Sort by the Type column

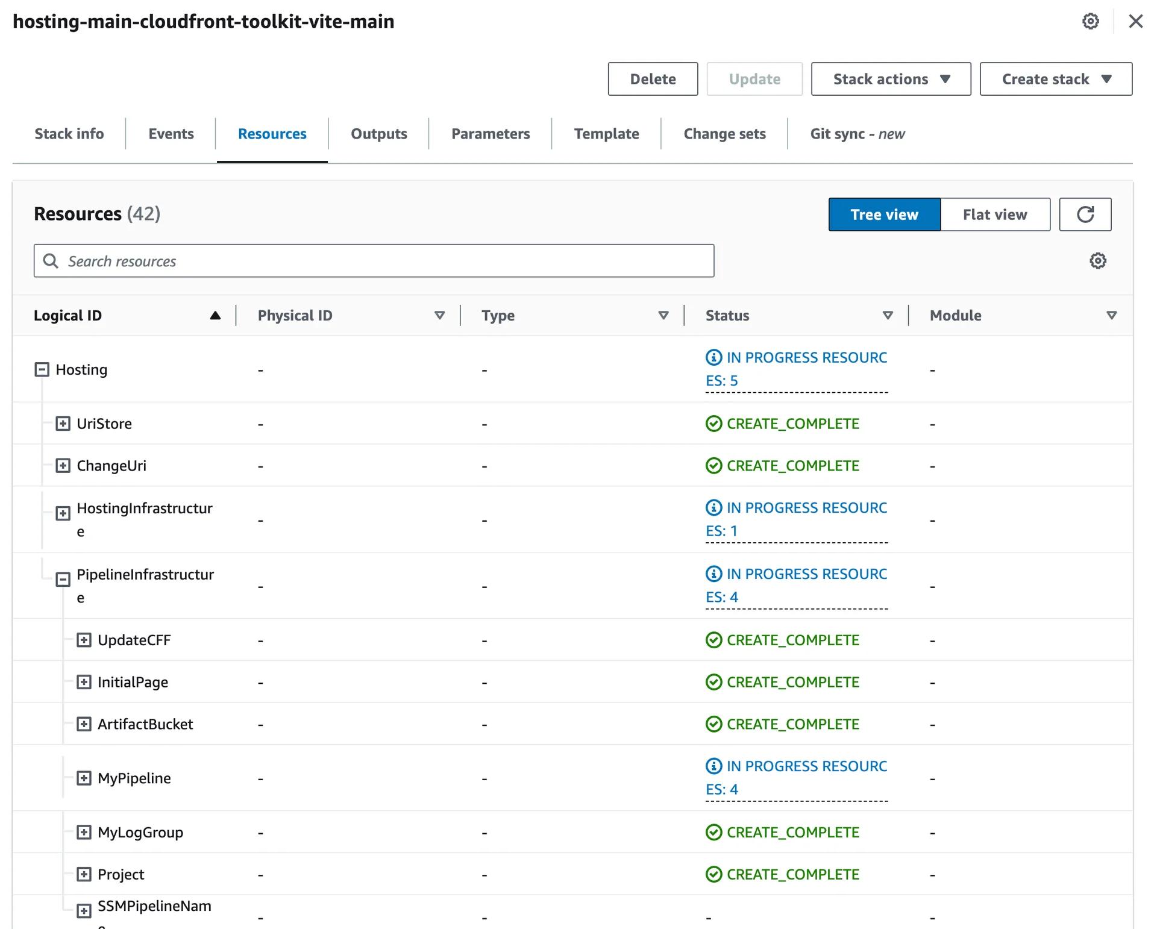(663, 315)
